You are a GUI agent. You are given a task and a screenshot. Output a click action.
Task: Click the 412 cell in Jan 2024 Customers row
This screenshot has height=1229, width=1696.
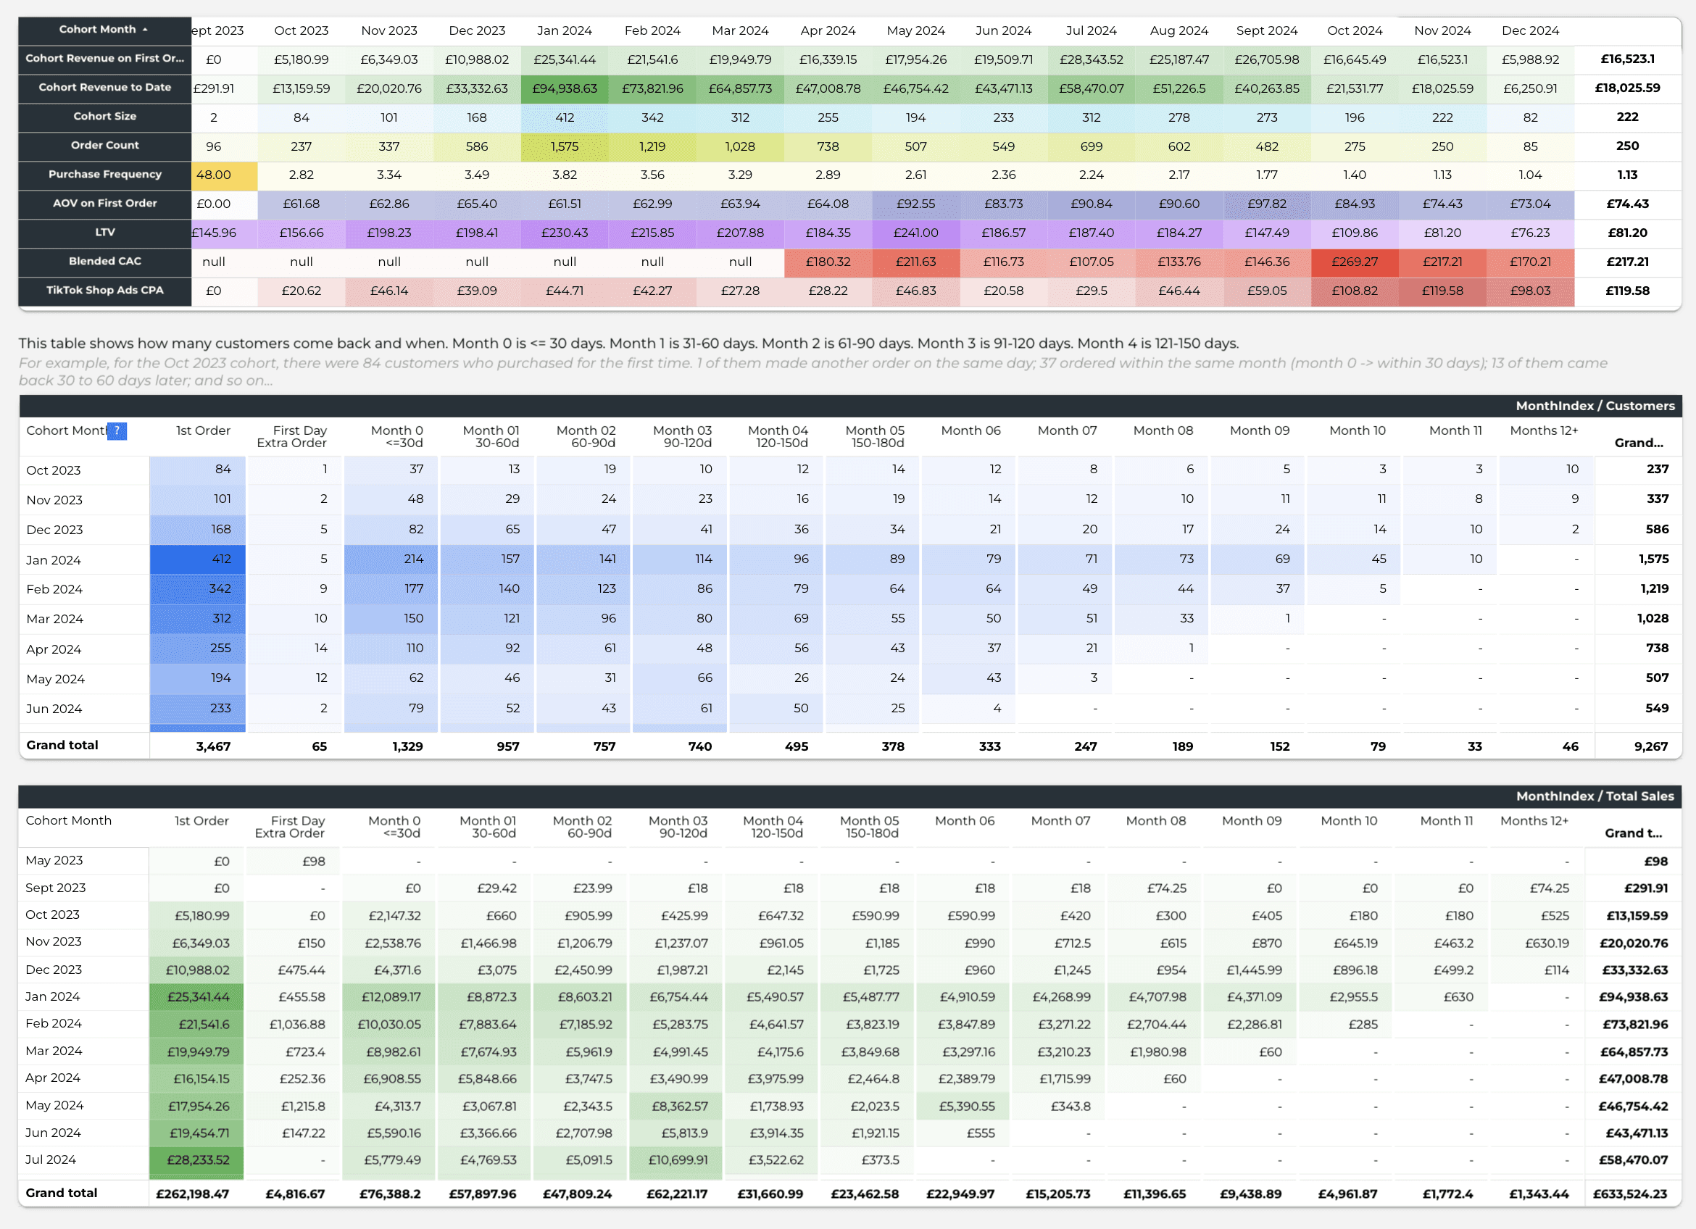[x=198, y=559]
